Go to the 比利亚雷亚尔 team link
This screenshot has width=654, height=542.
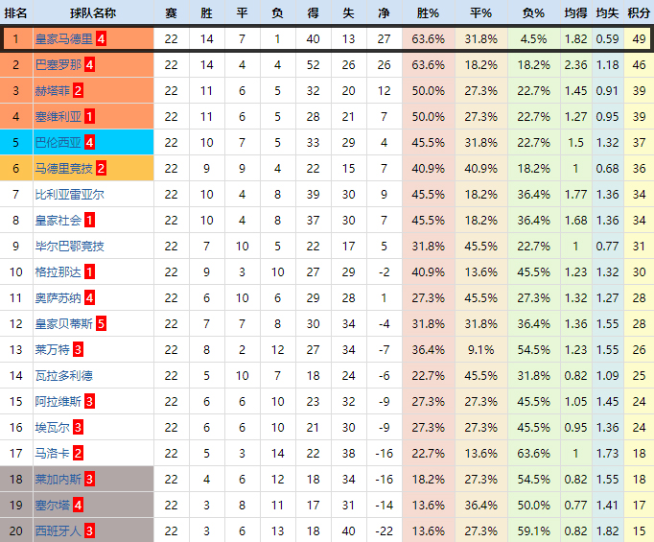tap(70, 194)
